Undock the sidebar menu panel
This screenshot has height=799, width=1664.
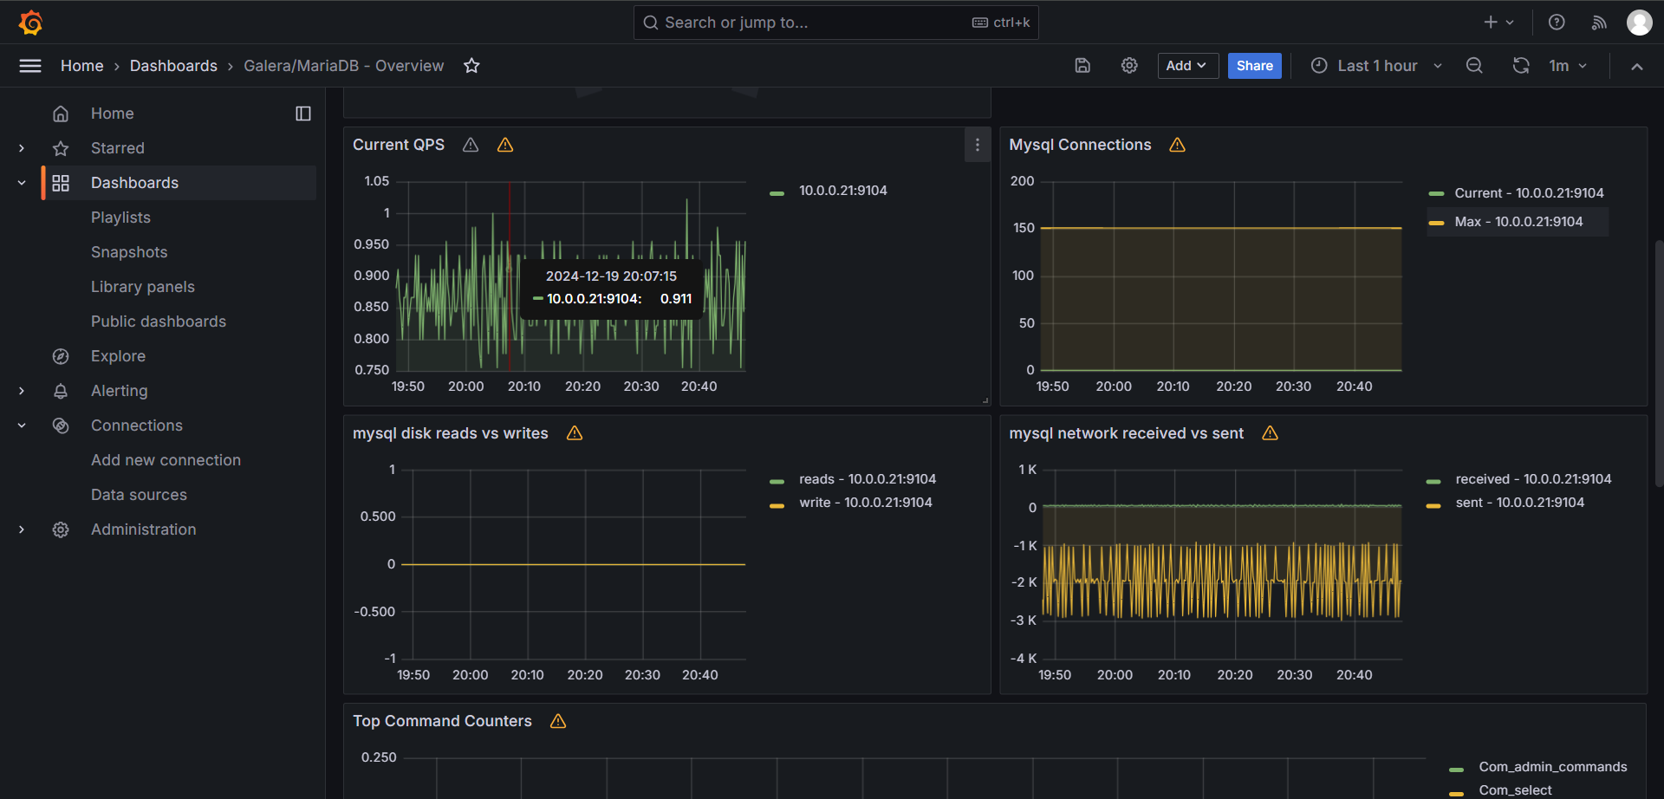(302, 114)
